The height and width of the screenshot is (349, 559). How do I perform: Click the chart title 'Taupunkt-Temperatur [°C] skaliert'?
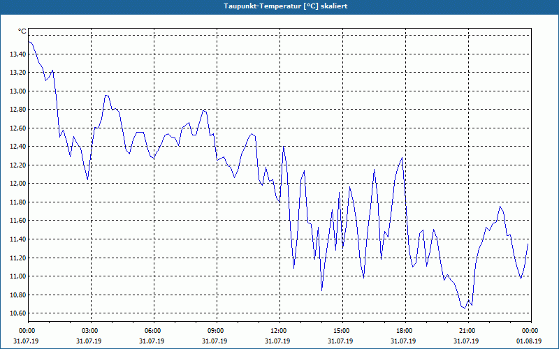286,6
